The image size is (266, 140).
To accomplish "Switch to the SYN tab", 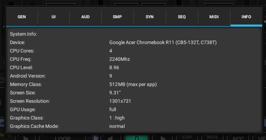I will 150,17.
